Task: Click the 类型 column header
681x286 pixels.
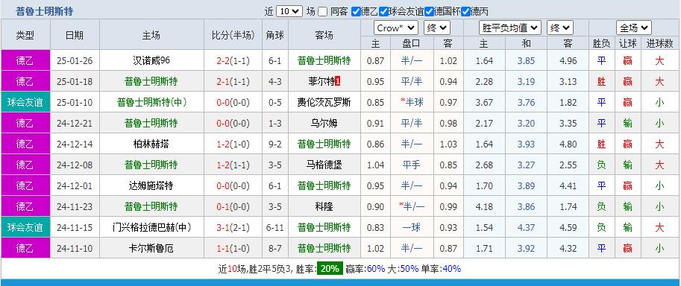Action: [x=25, y=35]
